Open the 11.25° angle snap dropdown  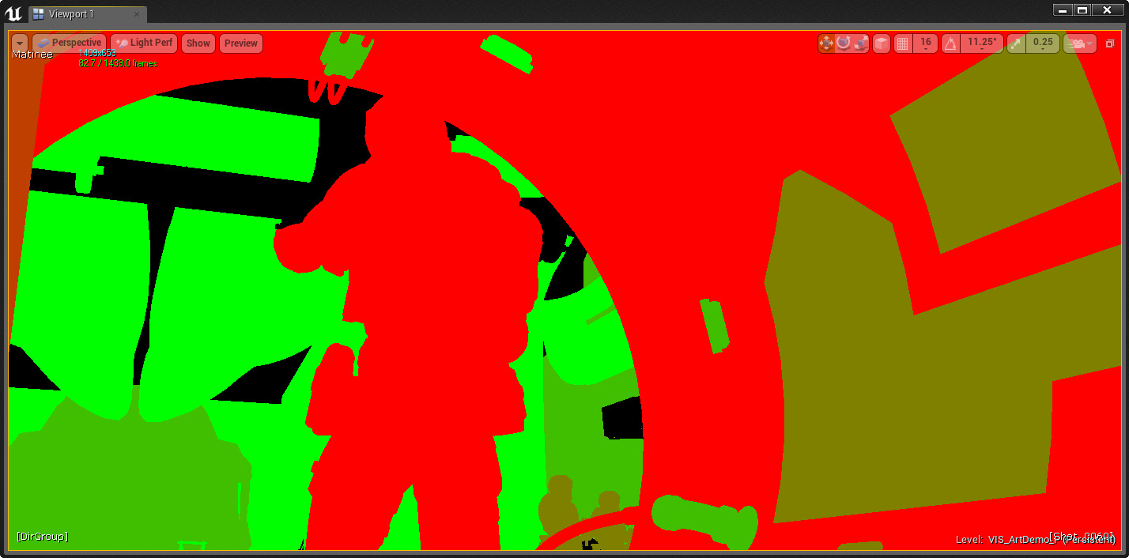point(980,43)
